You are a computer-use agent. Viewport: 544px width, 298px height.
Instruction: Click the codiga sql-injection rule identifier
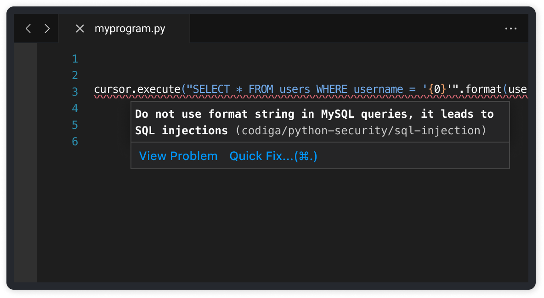point(361,131)
